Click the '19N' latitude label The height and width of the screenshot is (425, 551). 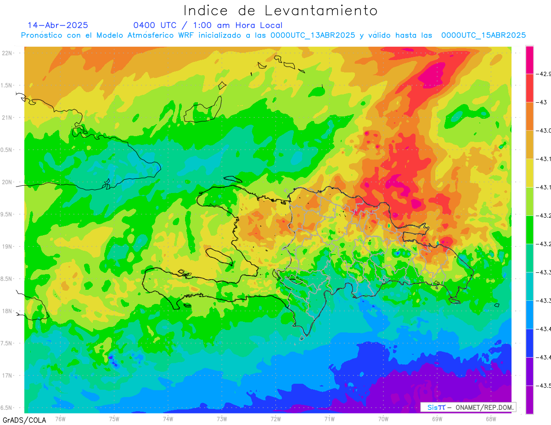pos(7,247)
